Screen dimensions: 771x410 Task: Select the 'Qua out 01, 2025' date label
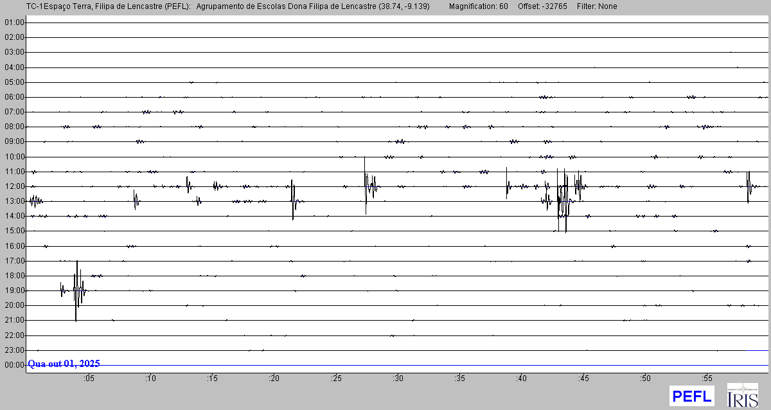coord(64,364)
